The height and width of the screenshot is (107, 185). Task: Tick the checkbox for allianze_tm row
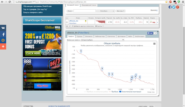click(x=67, y=22)
